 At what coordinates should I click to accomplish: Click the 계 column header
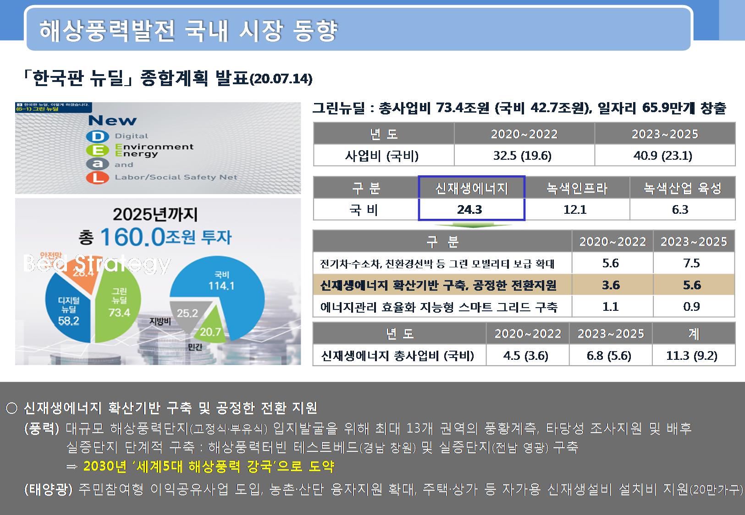click(694, 334)
